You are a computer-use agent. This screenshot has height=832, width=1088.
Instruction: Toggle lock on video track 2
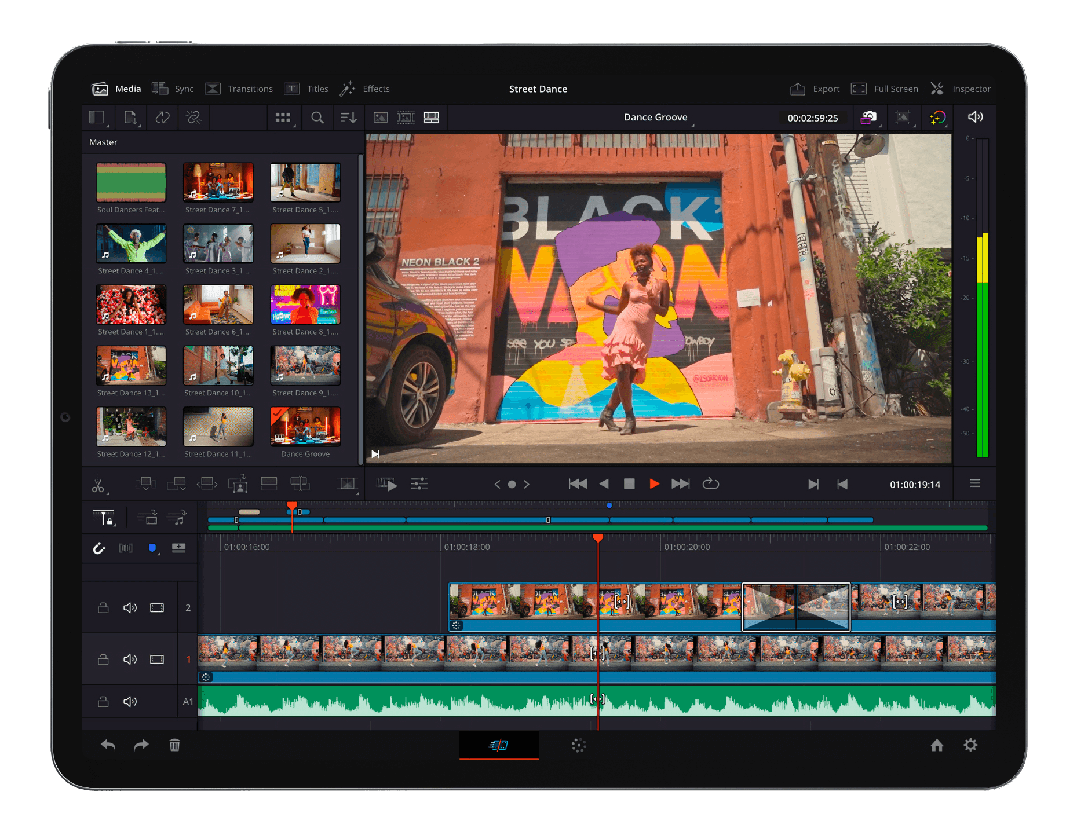click(103, 608)
